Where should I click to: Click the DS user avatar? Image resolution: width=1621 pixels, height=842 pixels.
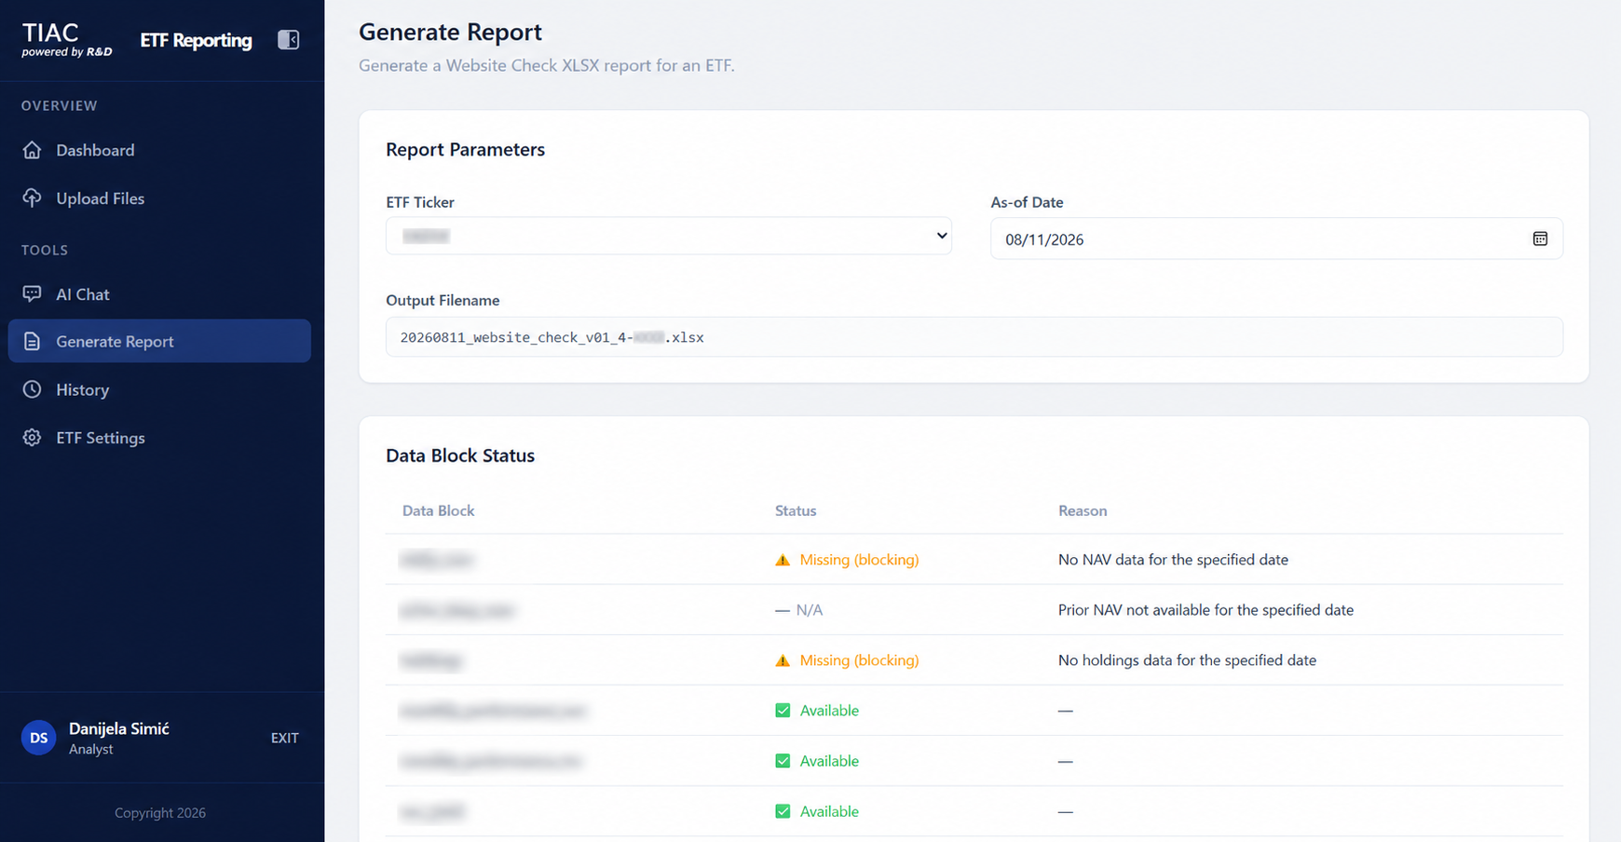click(39, 738)
